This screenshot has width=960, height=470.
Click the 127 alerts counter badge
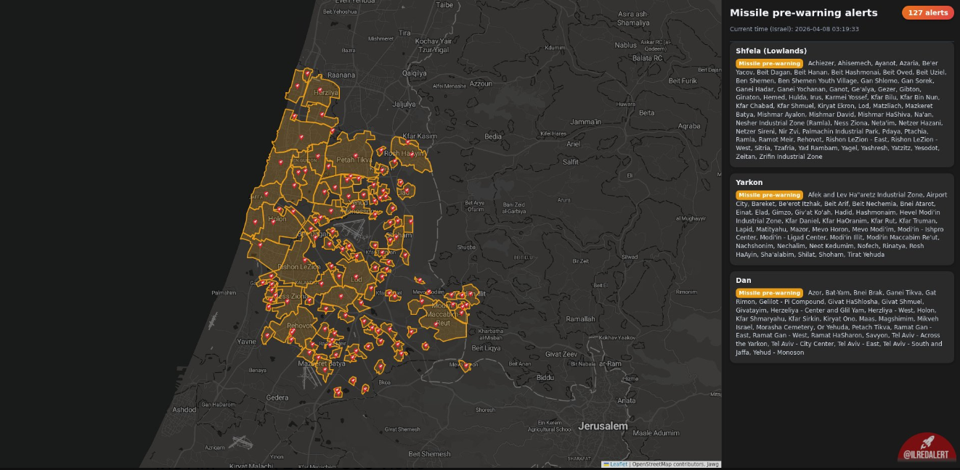coord(928,12)
